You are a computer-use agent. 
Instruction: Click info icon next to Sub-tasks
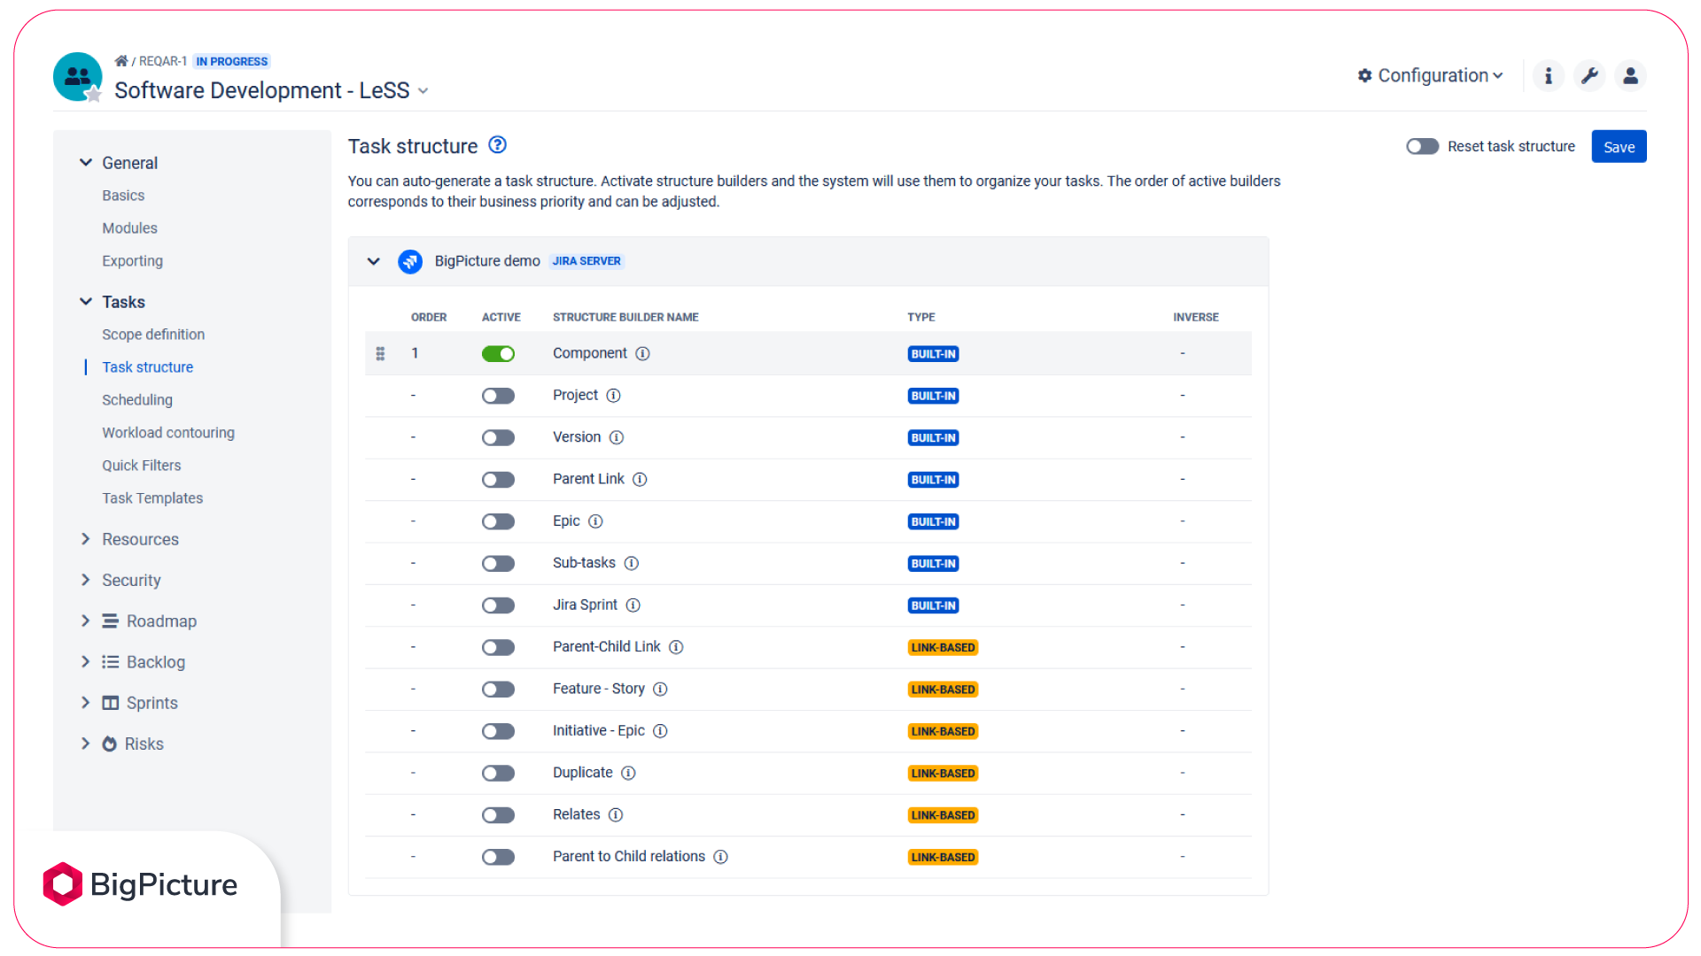pyautogui.click(x=631, y=563)
